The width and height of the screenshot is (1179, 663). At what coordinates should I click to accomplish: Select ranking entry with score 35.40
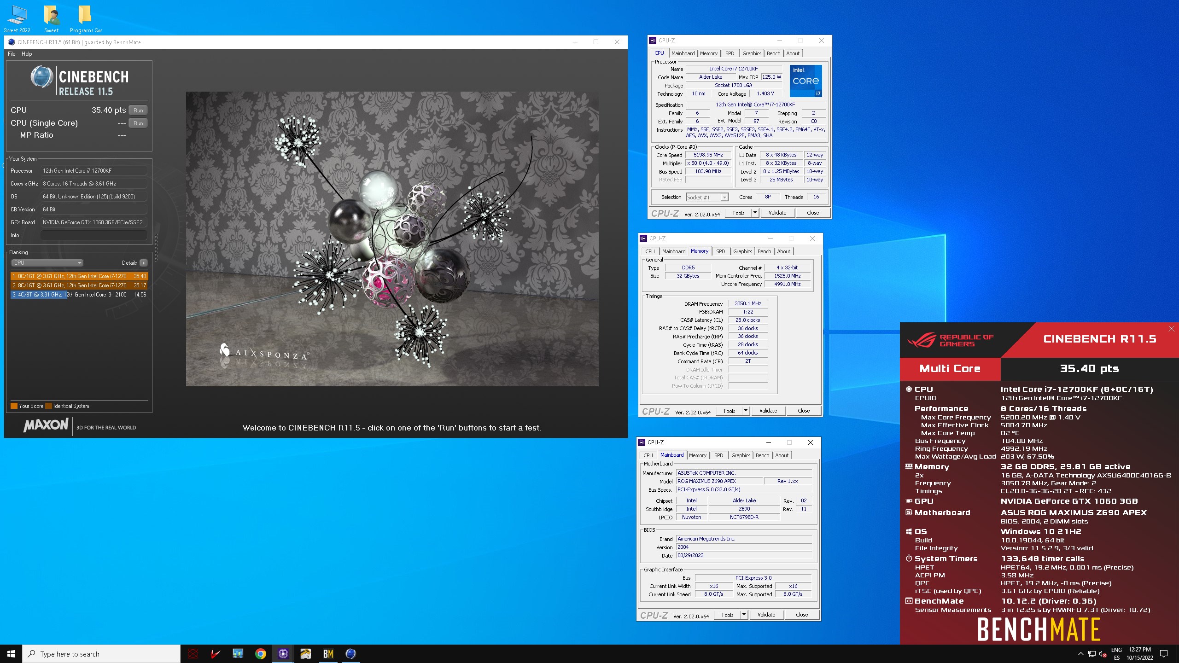click(79, 276)
